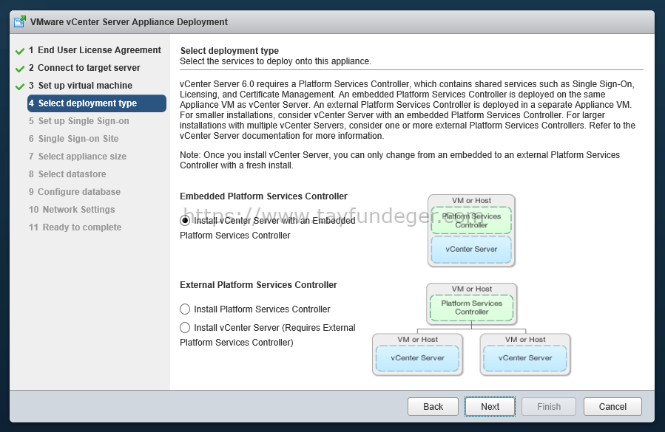This screenshot has width=665, height=432.
Task: Click the embedded diagram's green Platform Services Controller box
Action: [x=471, y=220]
